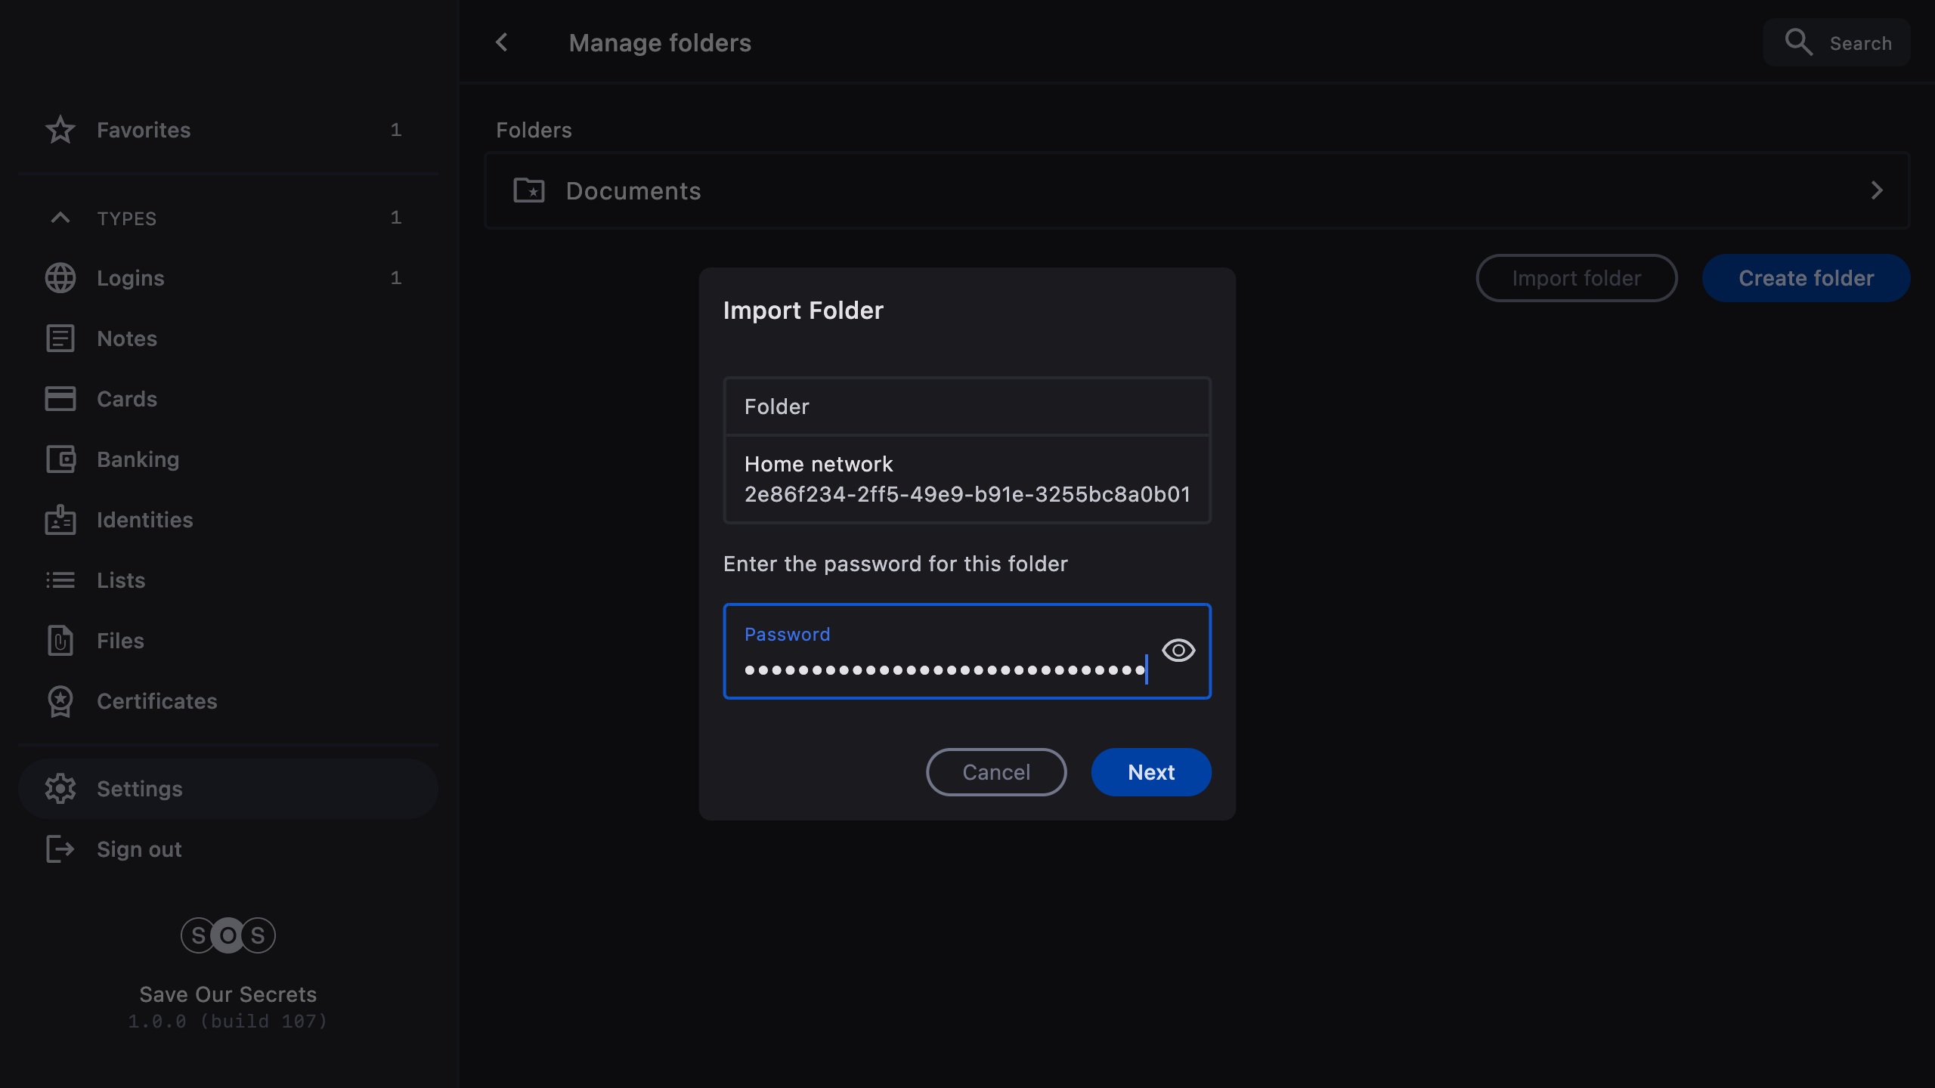Click the Certificates ribbon icon

pos(60,701)
